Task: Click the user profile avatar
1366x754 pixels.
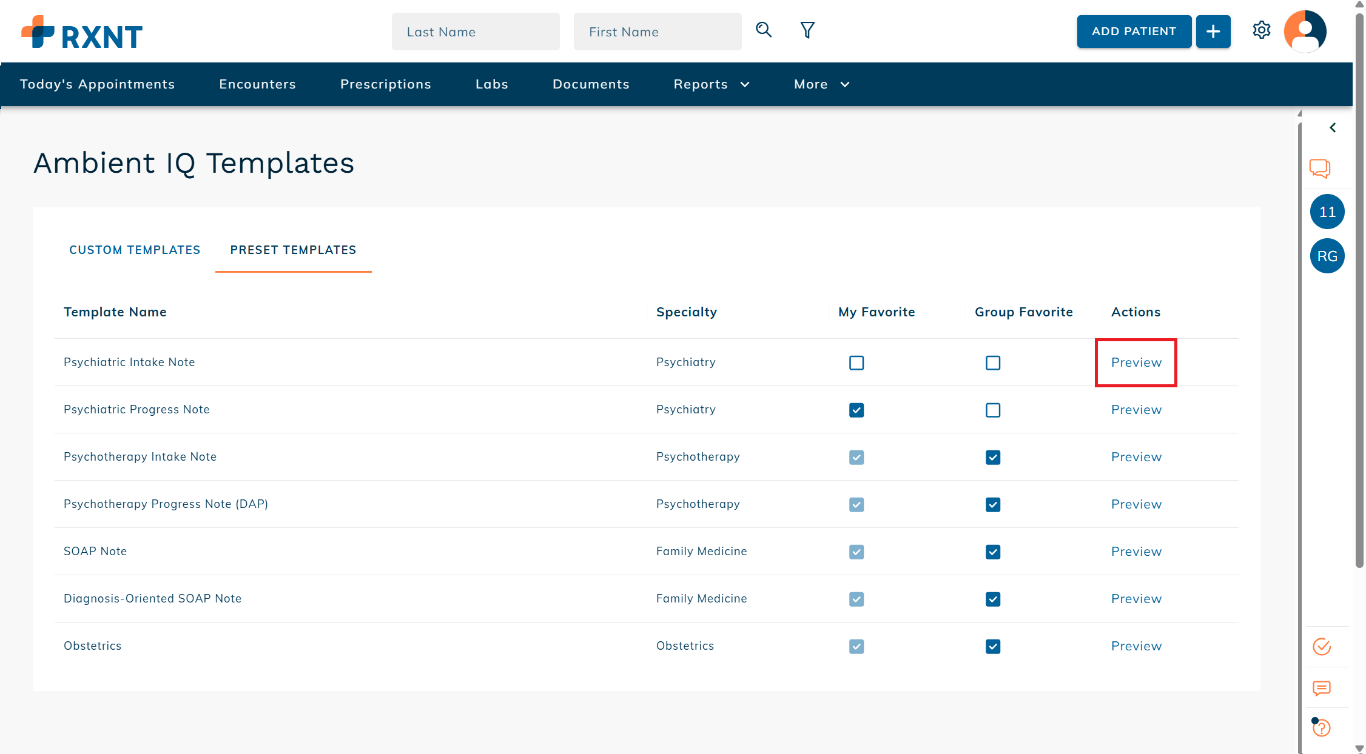Action: point(1305,32)
